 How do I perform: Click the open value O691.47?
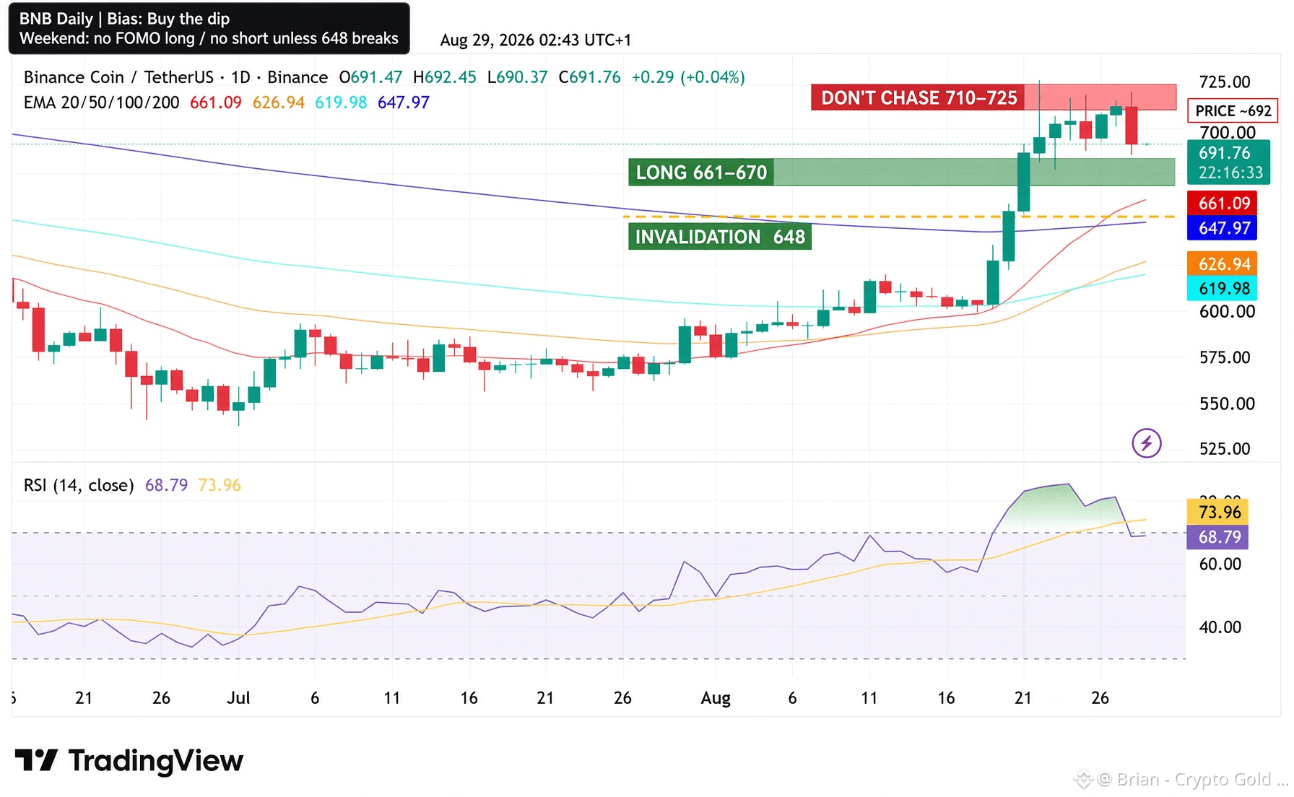(x=371, y=77)
